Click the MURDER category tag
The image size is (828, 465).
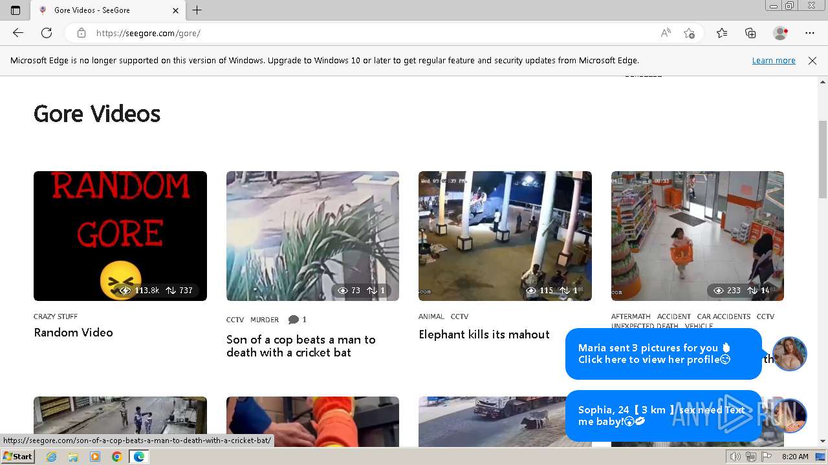point(265,320)
